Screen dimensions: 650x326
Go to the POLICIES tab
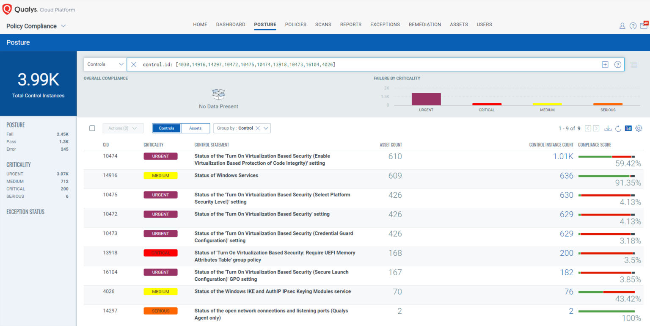pyautogui.click(x=295, y=25)
